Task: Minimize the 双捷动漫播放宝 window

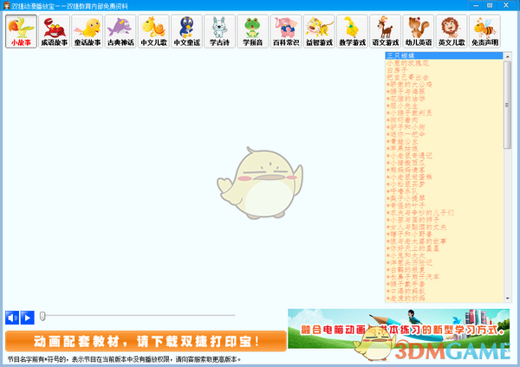Action: [x=476, y=5]
